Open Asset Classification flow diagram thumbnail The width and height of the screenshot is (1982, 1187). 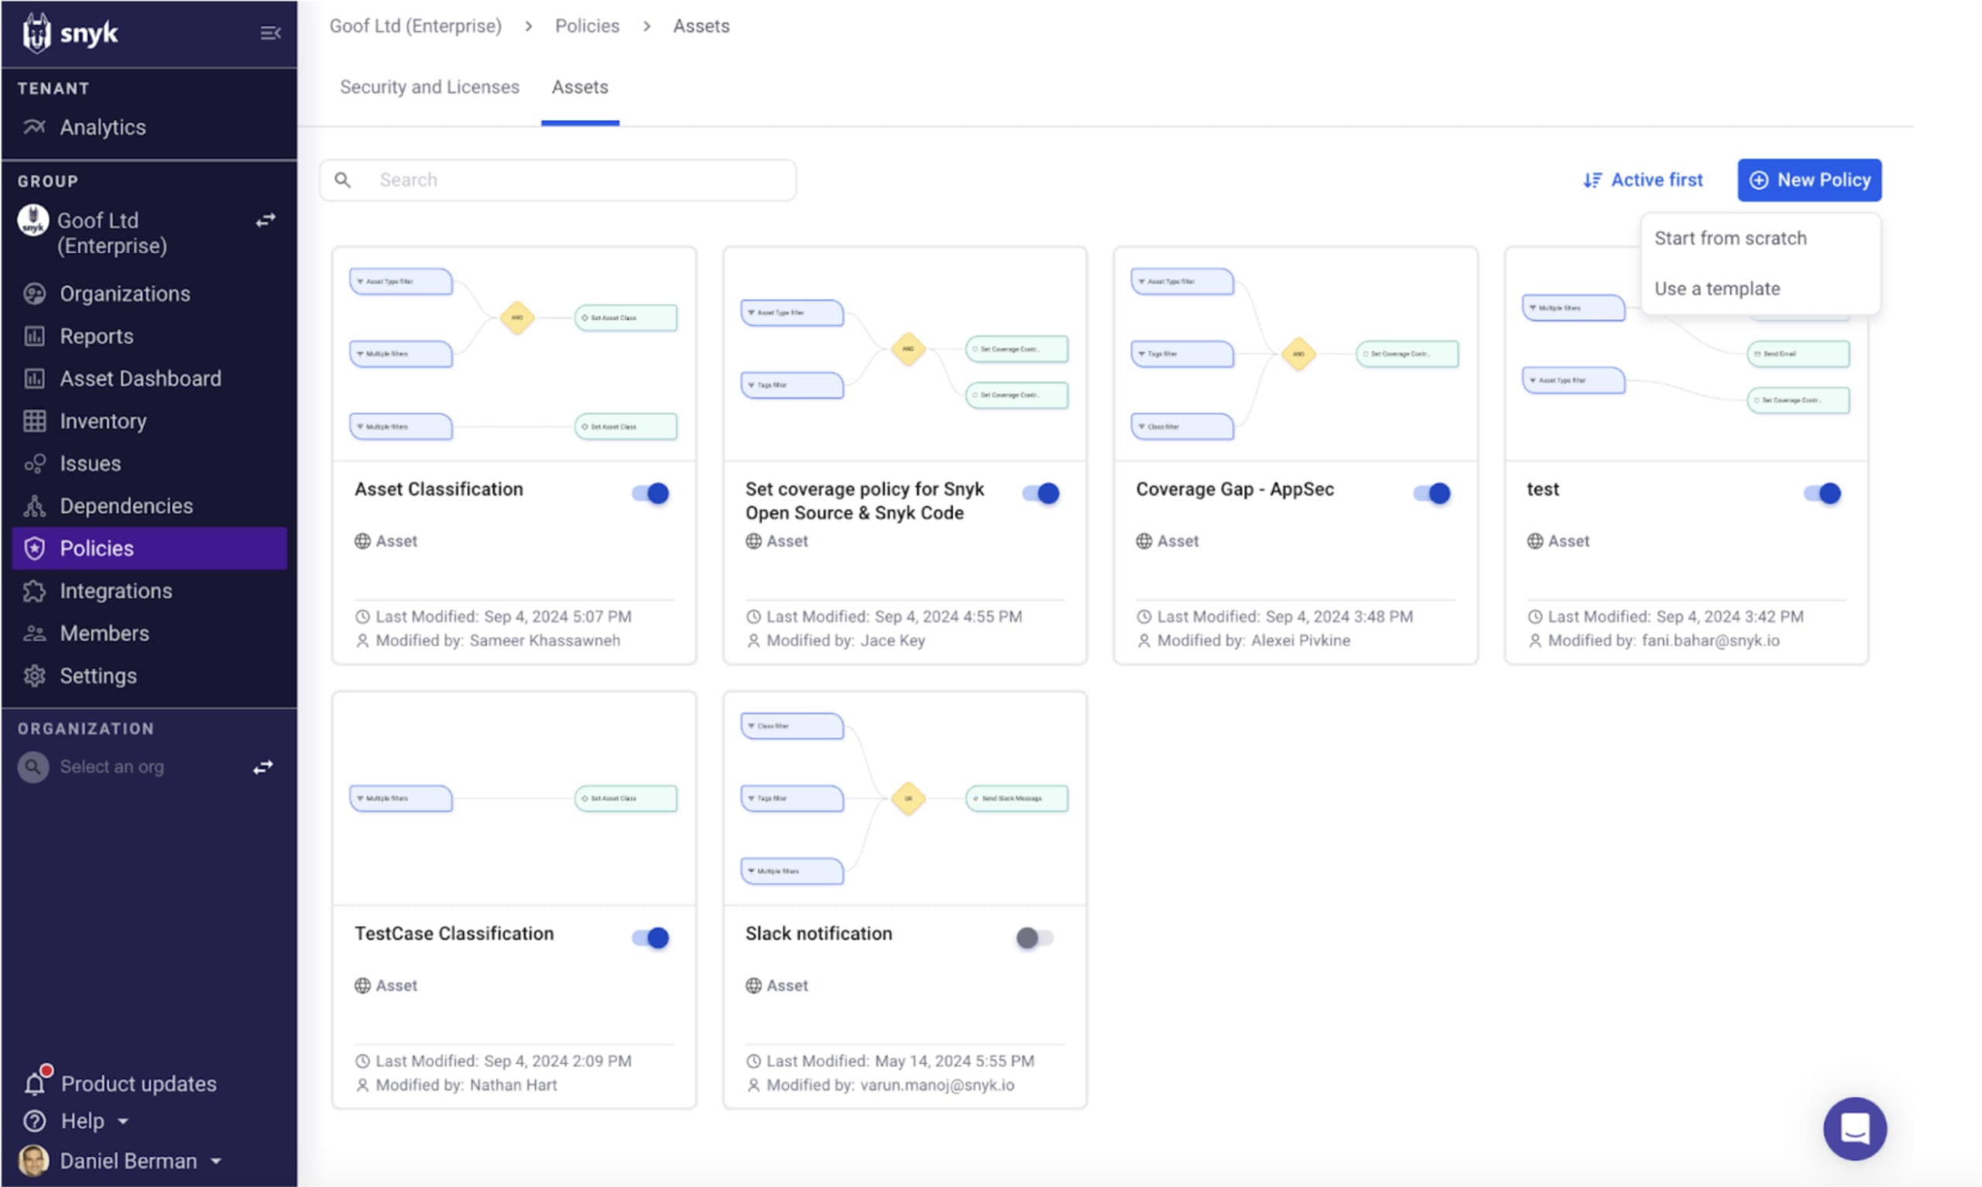tap(514, 354)
